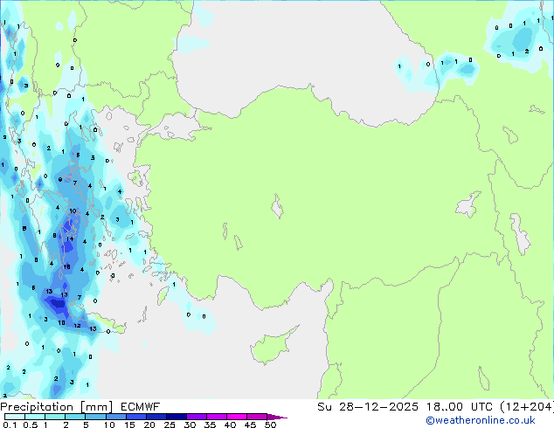
Task: Click the over-50 mm legend arrow tip
Action: 277,417
